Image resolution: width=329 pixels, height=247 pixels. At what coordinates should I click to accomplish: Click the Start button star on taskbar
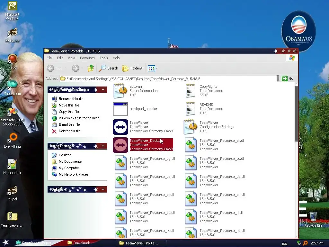click(5, 242)
